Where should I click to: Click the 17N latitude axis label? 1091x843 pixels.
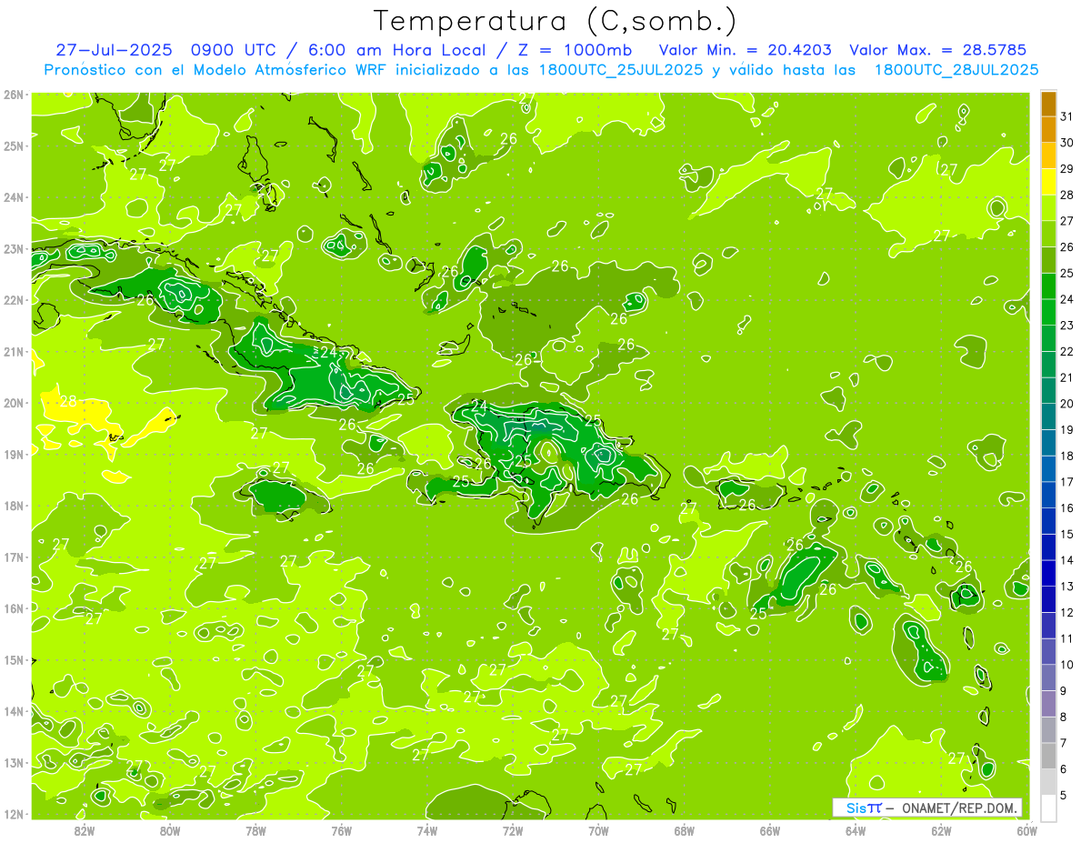tap(14, 557)
